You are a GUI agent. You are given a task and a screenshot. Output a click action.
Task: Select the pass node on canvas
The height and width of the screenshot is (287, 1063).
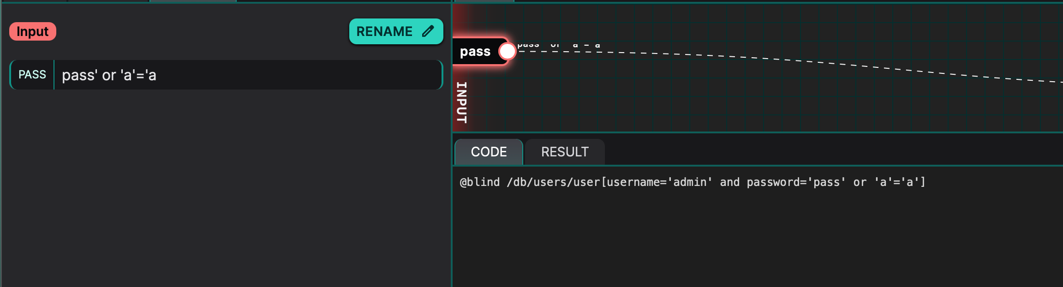[x=475, y=52]
